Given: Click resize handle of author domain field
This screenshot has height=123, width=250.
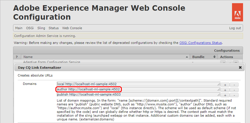Looking at the screenshot, I should coord(219,90).
